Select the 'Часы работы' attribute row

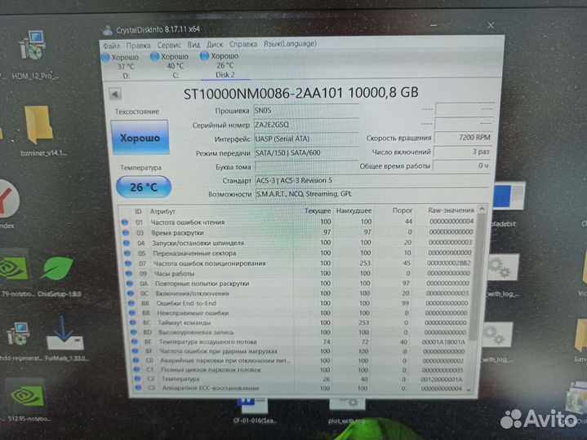coord(299,274)
